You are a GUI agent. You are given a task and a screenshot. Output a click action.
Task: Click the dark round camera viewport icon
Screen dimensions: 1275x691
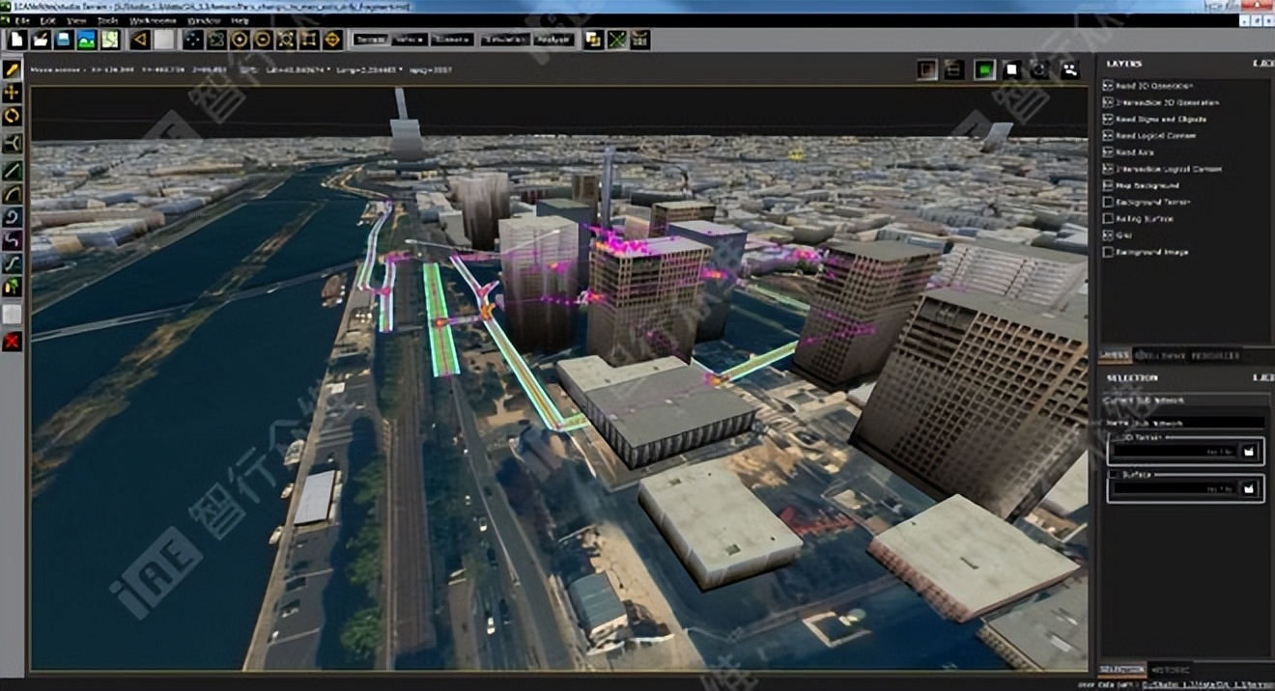point(1040,69)
